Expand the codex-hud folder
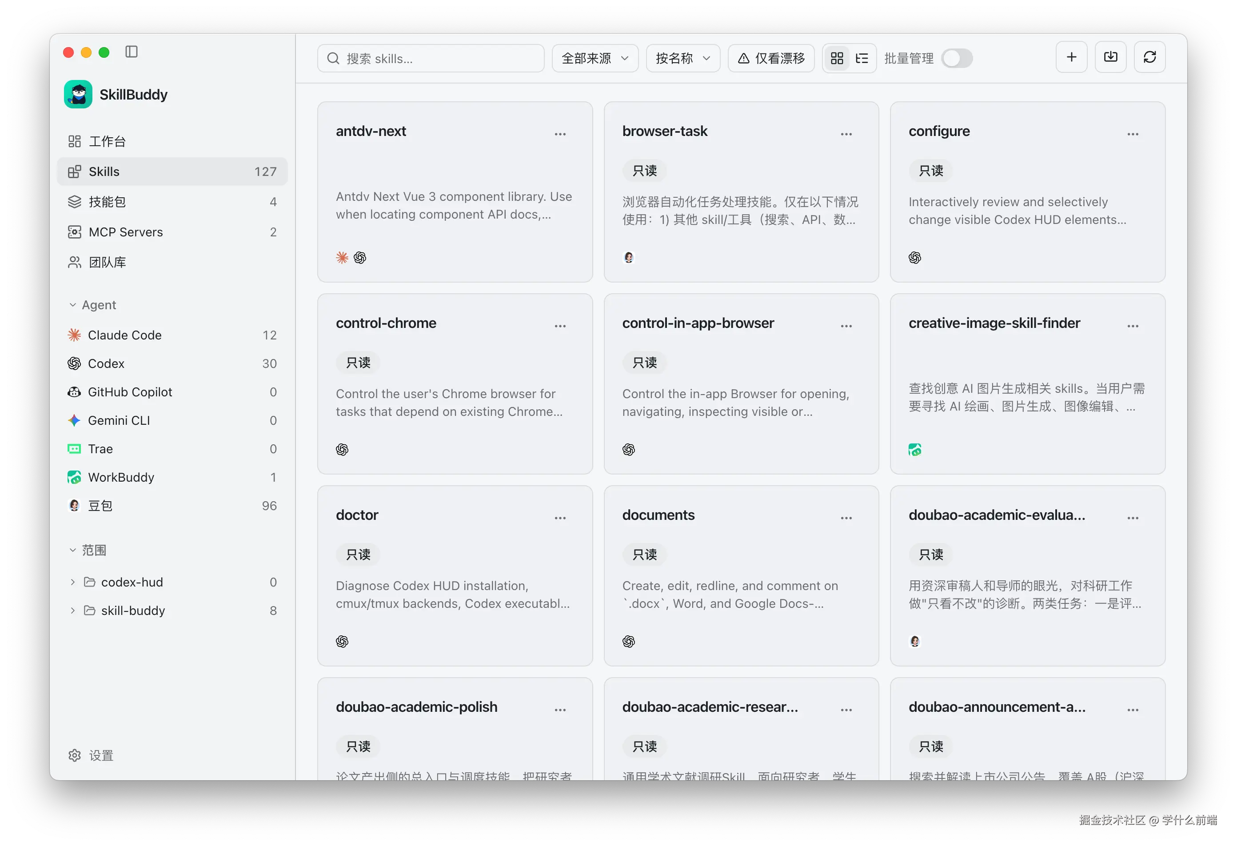Screen dimensions: 1237x846 pyautogui.click(x=72, y=583)
